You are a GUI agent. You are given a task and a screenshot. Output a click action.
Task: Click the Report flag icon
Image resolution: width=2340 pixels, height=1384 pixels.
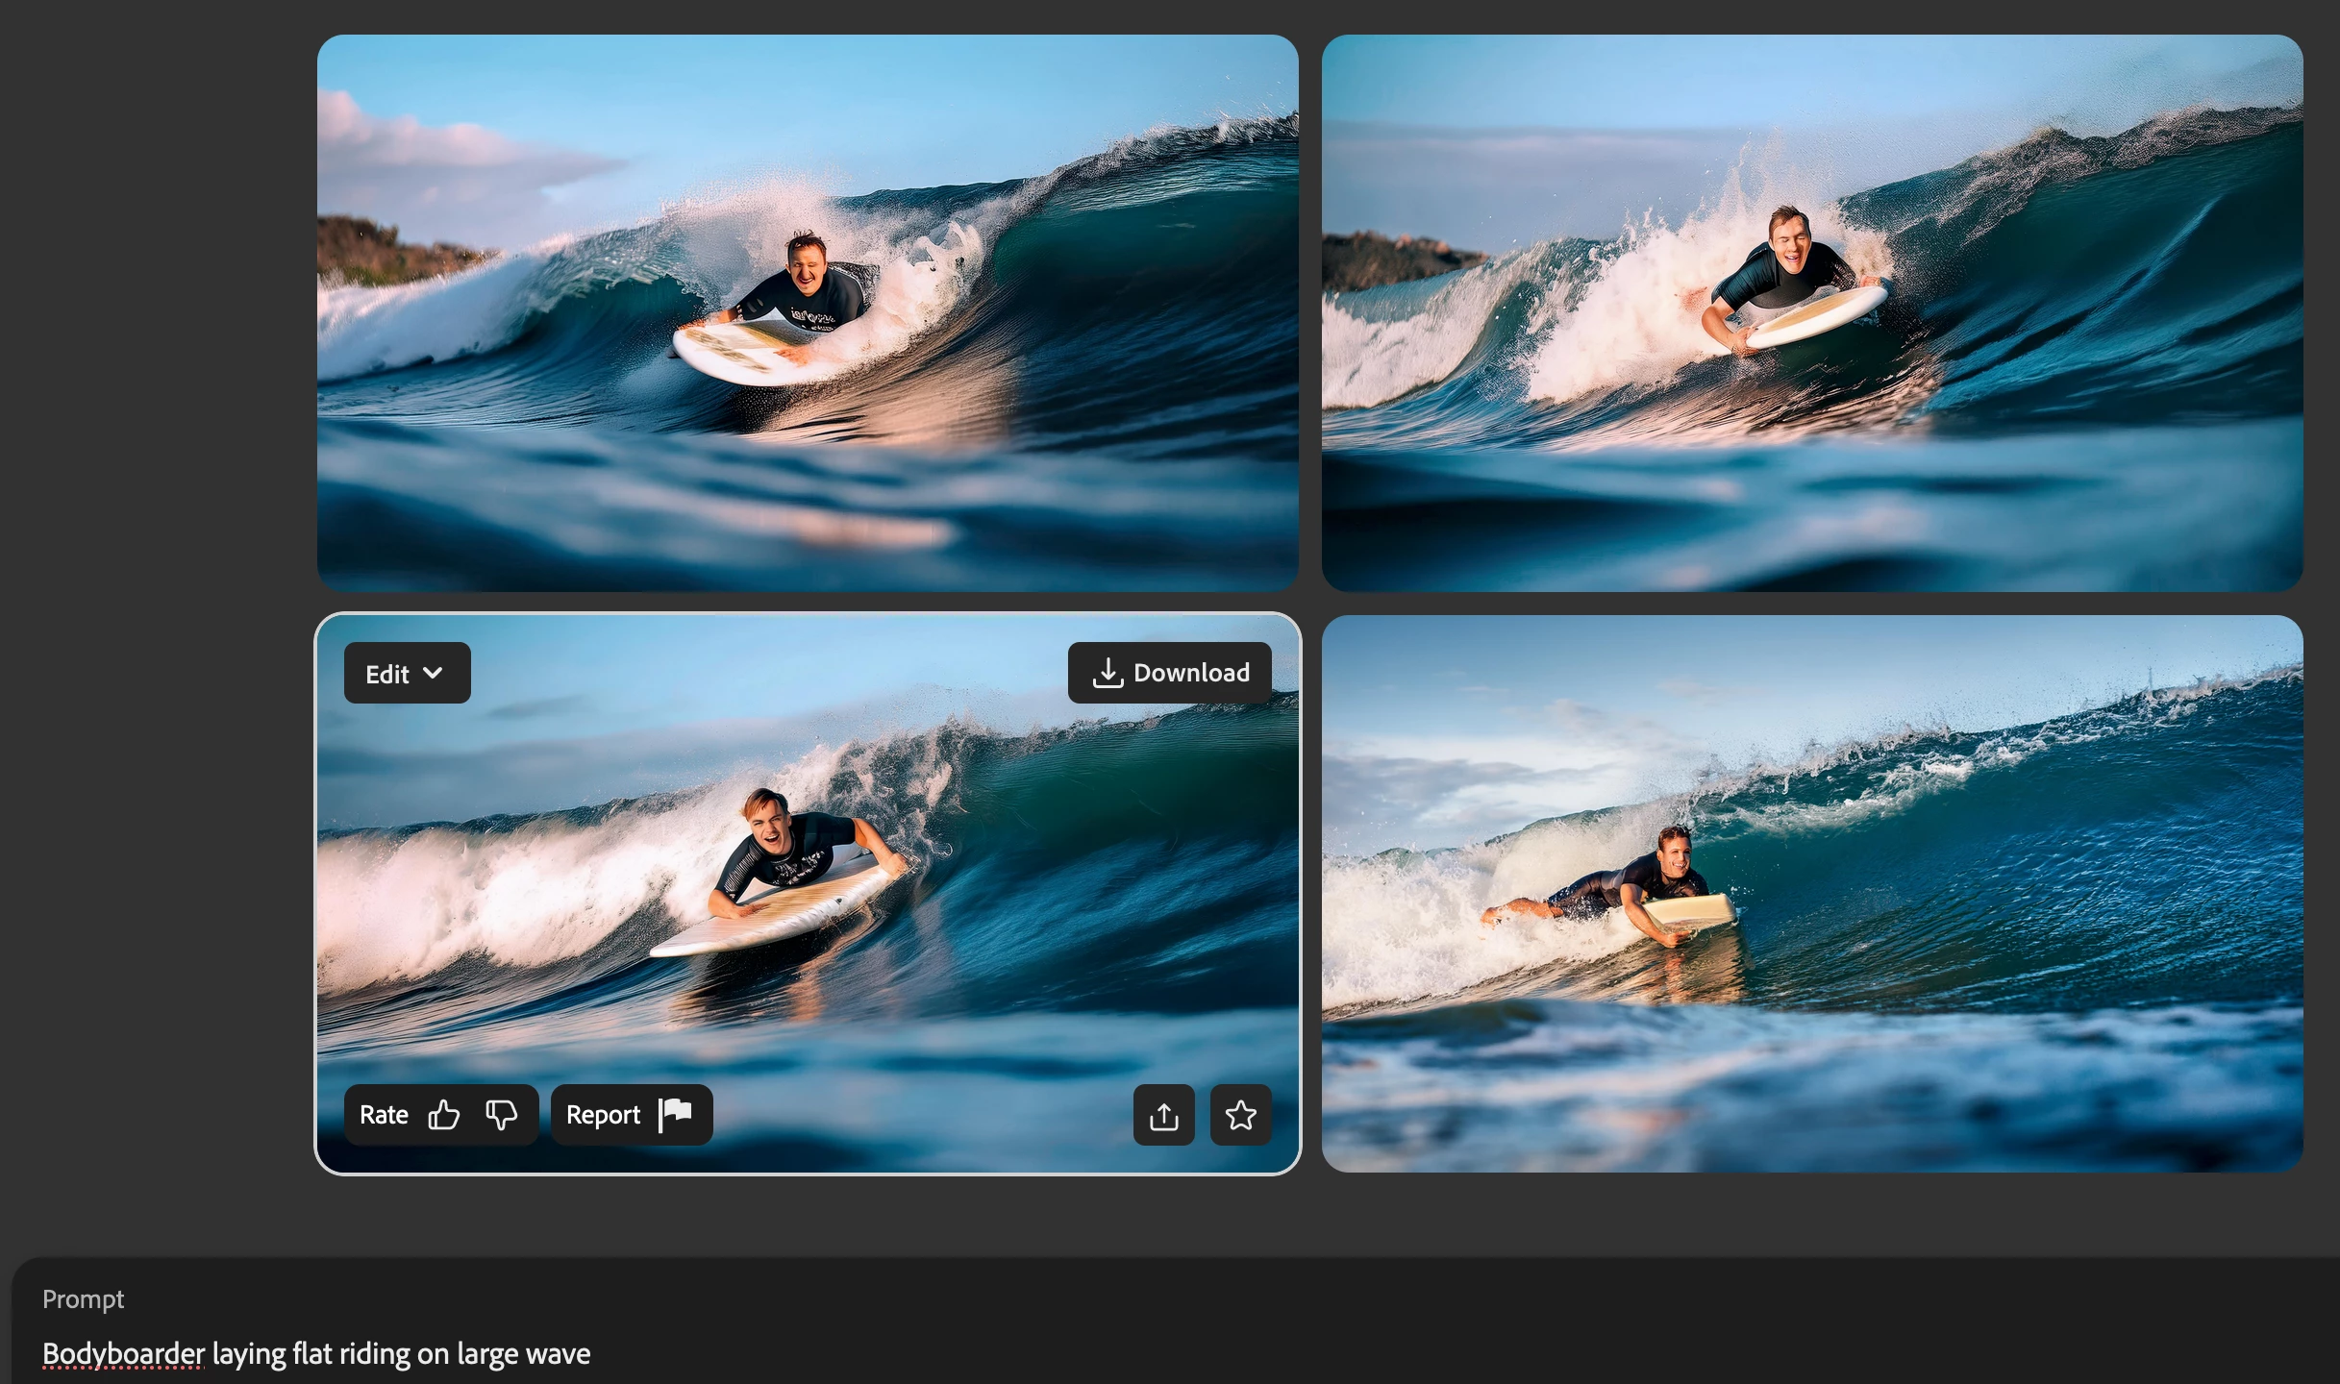[x=675, y=1114]
